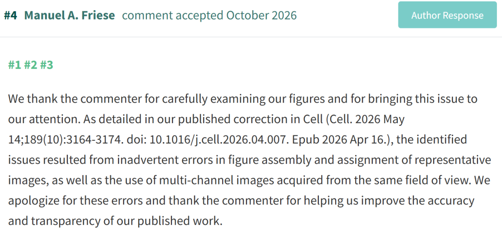
Task: Open comment reference link #3
Action: tap(46, 65)
